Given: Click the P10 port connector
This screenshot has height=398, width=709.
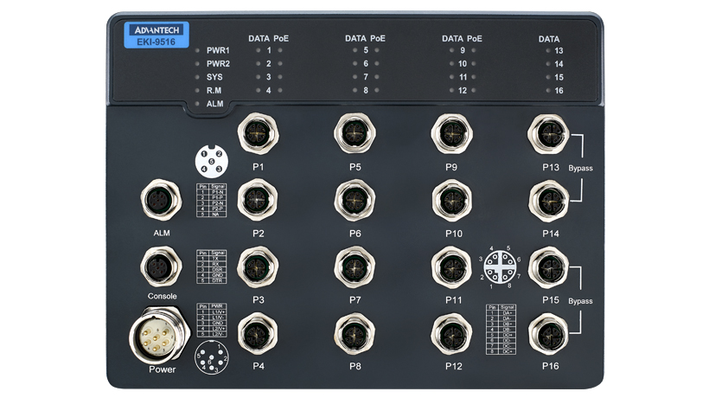Looking at the screenshot, I should coord(451,201).
